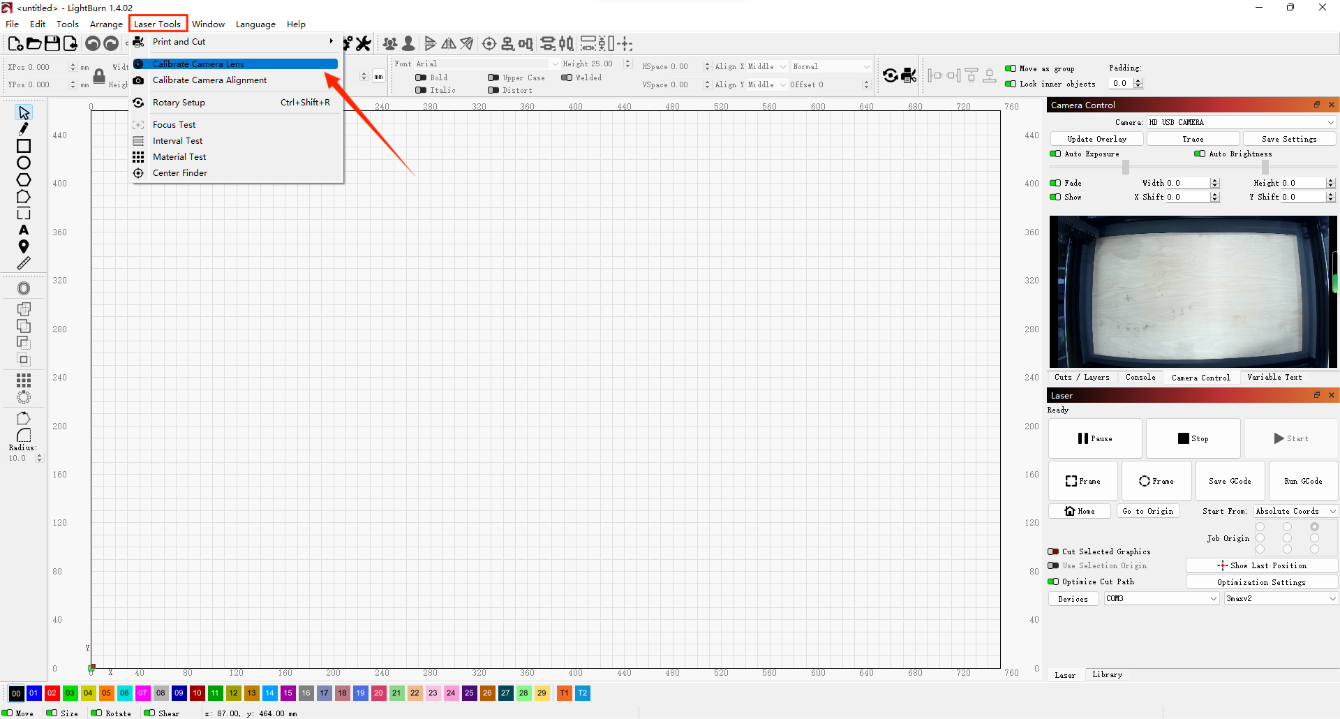Select the Ellipse drawing tool

pyautogui.click(x=24, y=163)
